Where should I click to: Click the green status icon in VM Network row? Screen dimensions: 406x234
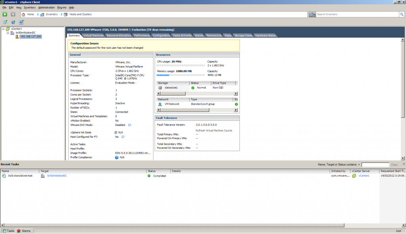236,104
